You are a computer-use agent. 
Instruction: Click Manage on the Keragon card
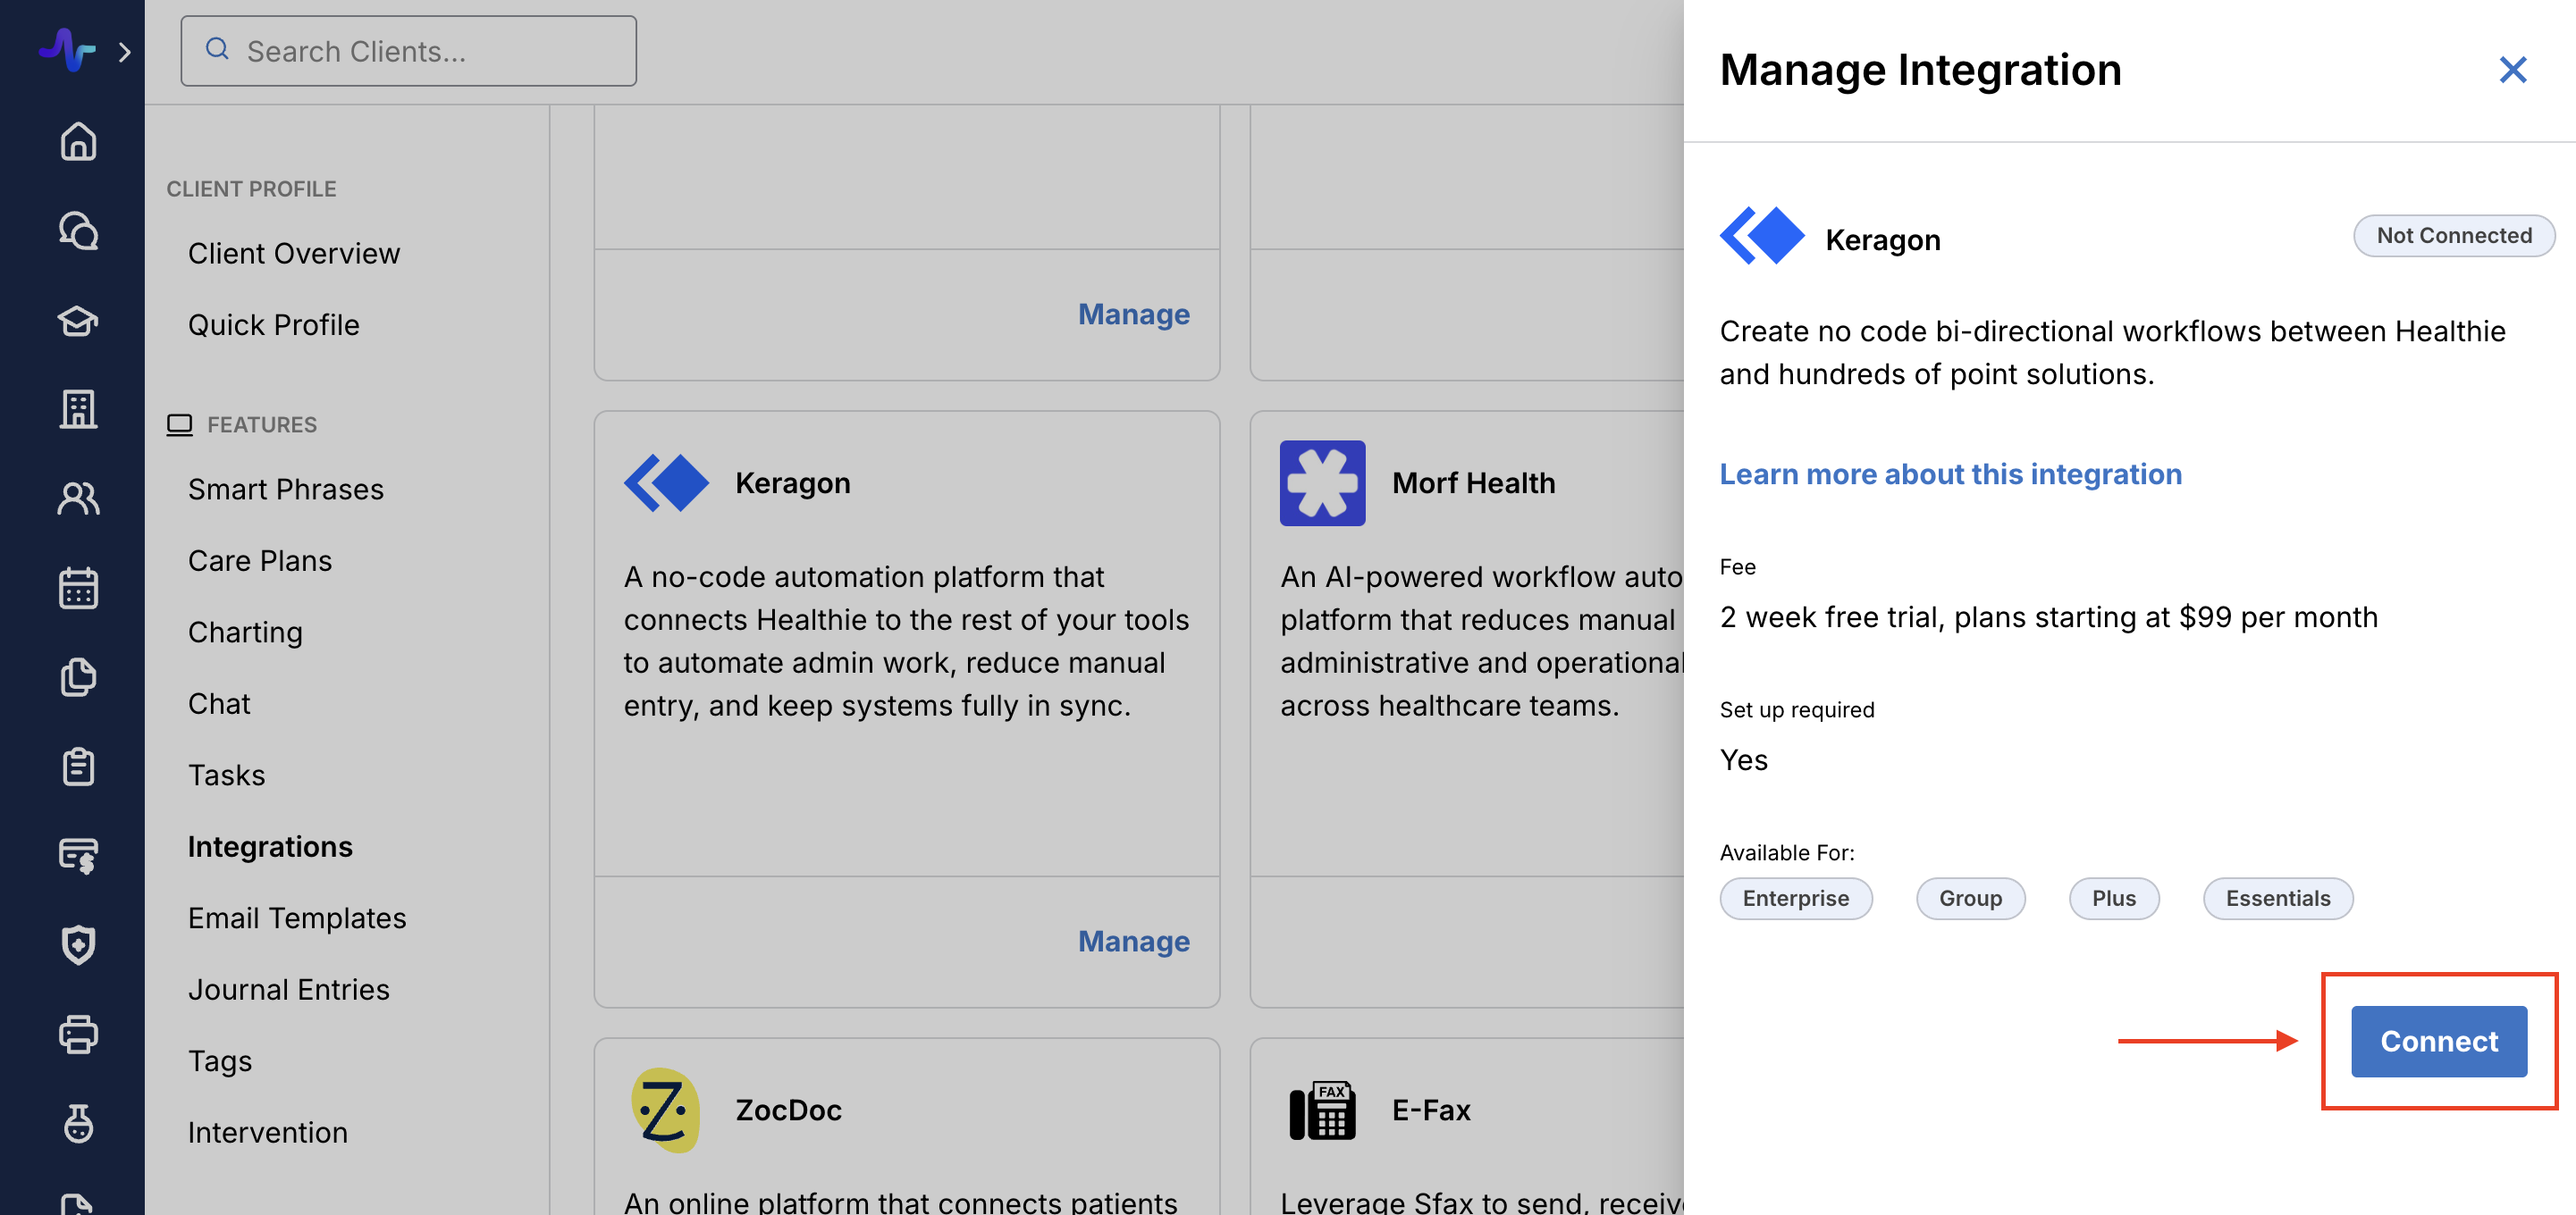pyautogui.click(x=1133, y=940)
